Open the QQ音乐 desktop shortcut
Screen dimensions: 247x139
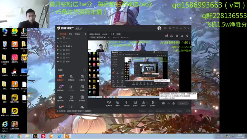point(15,32)
